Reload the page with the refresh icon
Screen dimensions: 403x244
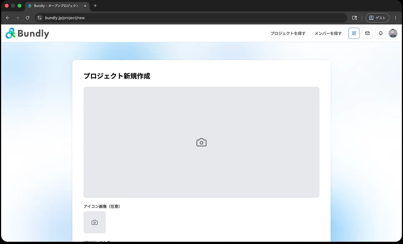tap(28, 18)
